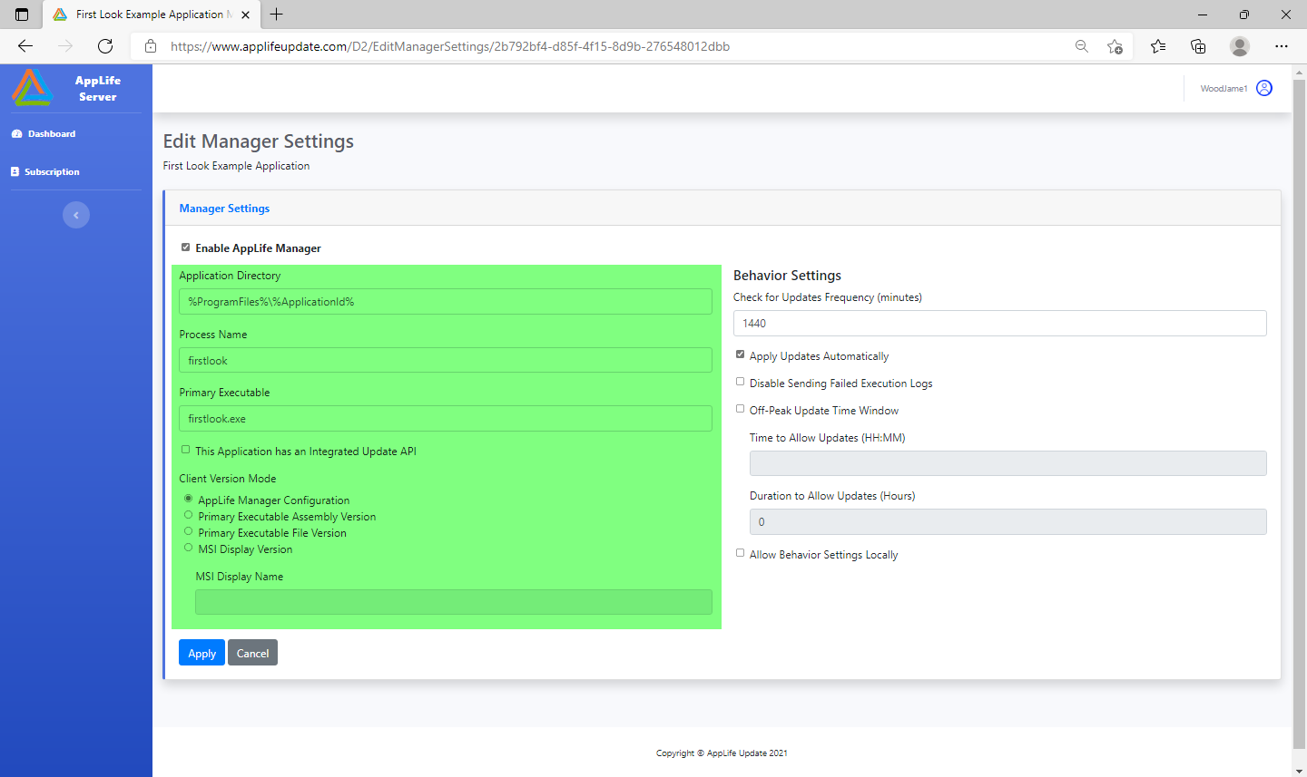Click the Subscription sidebar icon
The height and width of the screenshot is (777, 1307).
point(15,171)
